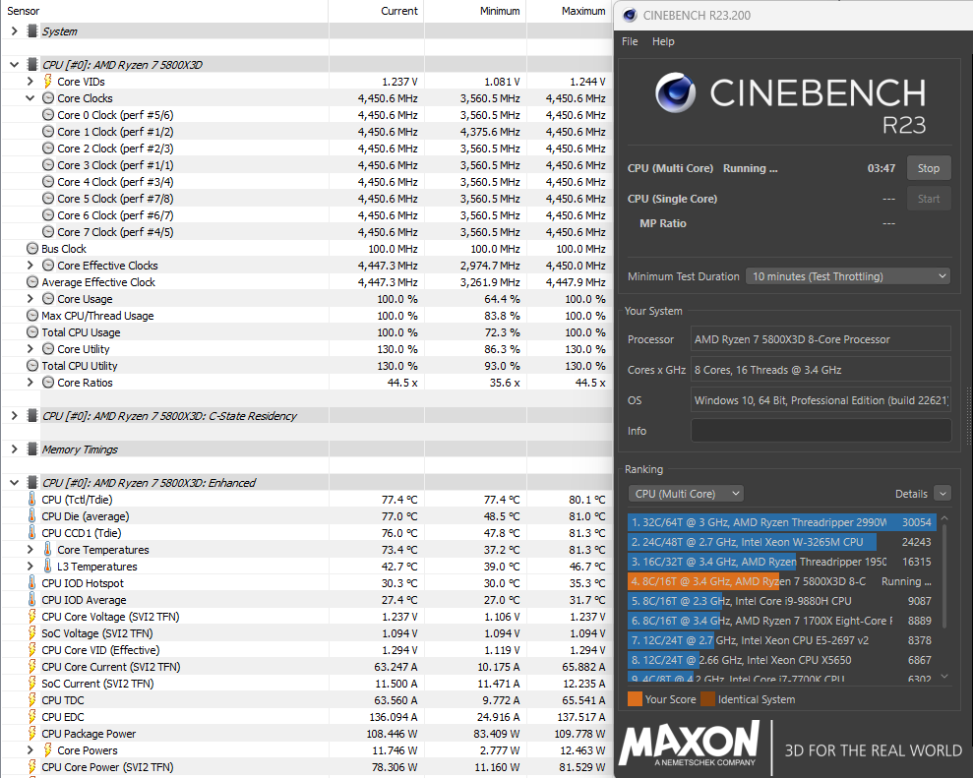Expand the System sensor group
The width and height of the screenshot is (973, 778).
(15, 31)
